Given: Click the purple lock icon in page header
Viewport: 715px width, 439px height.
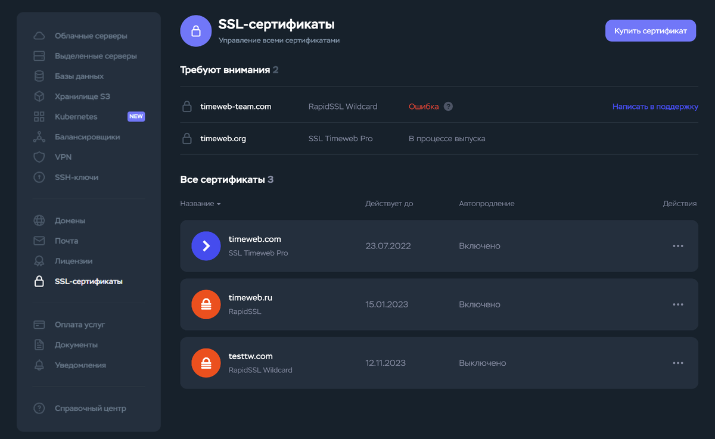Looking at the screenshot, I should [195, 31].
